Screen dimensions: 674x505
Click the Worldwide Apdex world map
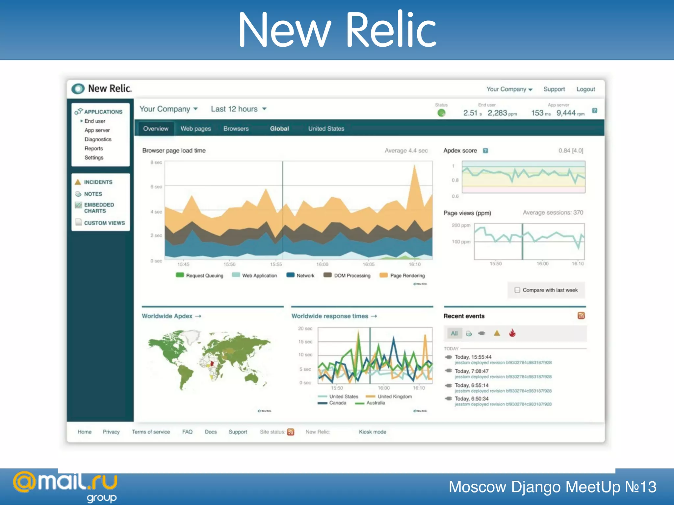(209, 360)
